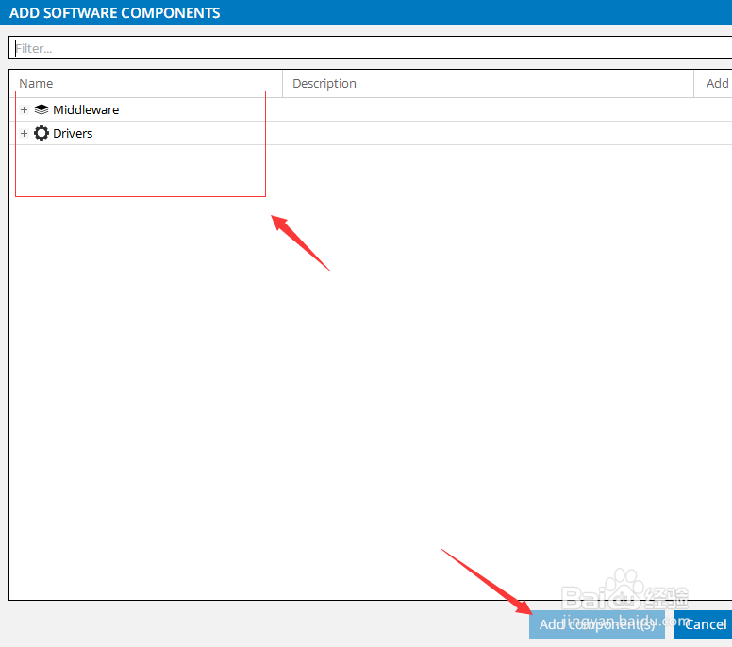
Task: Select the Middleware row label
Action: (86, 109)
